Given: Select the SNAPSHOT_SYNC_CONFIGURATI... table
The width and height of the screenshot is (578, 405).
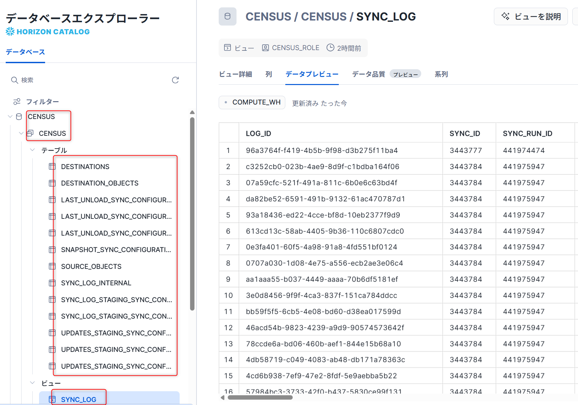Looking at the screenshot, I should tap(116, 250).
